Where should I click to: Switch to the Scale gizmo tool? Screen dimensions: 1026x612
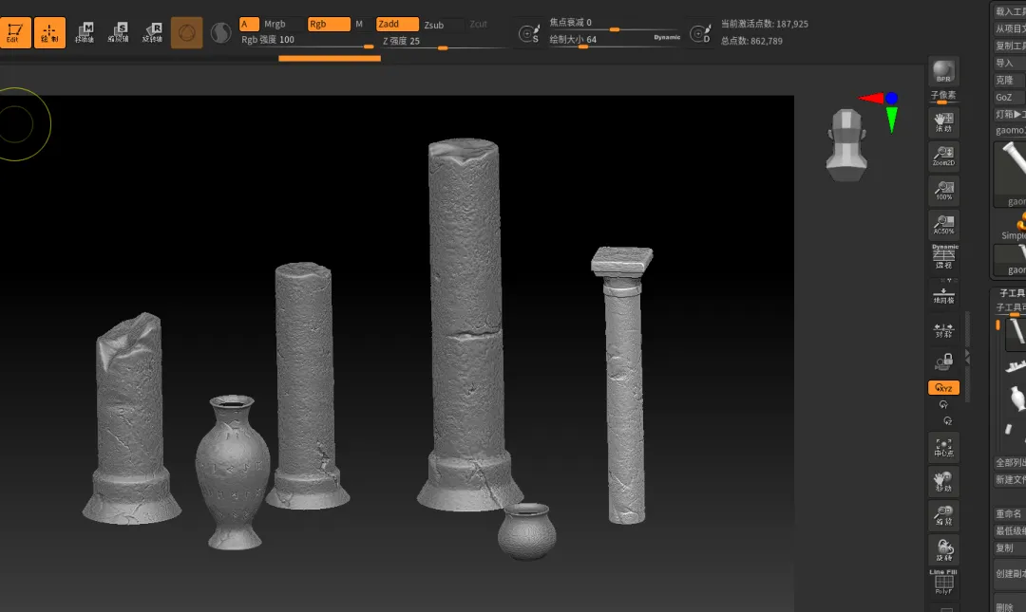pyautogui.click(x=118, y=32)
